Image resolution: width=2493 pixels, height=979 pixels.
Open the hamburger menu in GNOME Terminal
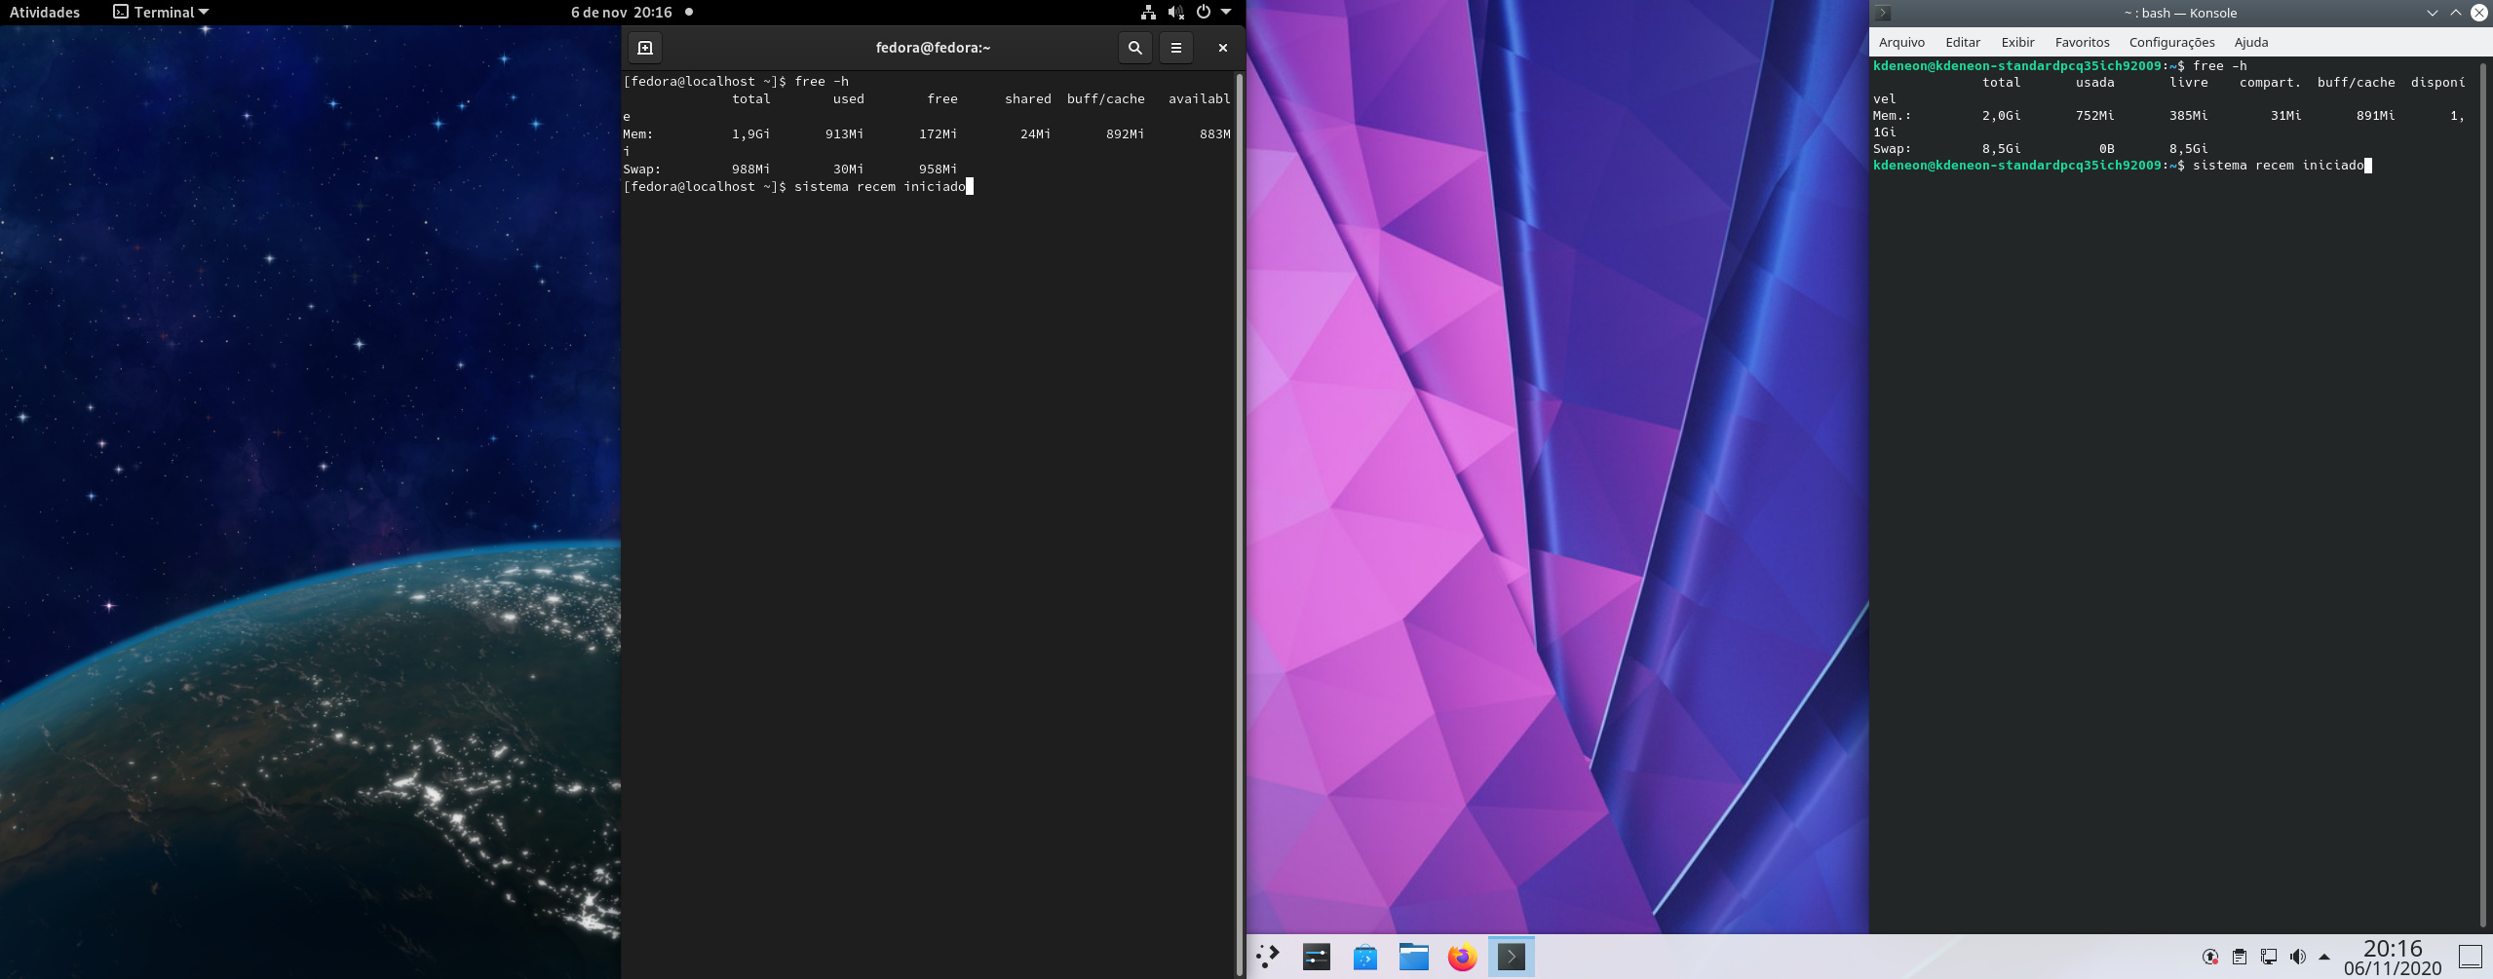click(x=1176, y=48)
